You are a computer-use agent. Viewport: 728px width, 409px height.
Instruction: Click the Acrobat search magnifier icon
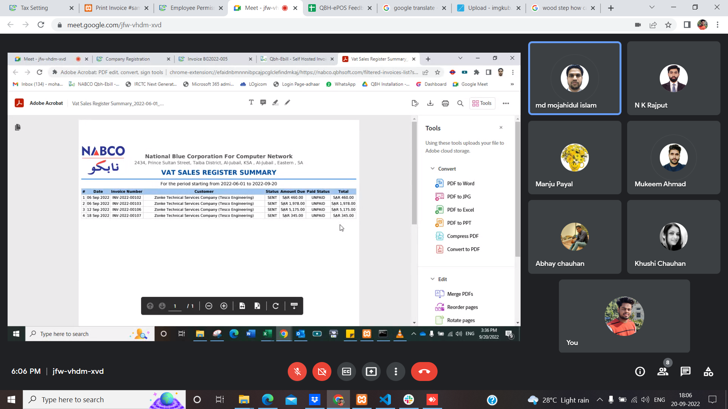point(460,103)
